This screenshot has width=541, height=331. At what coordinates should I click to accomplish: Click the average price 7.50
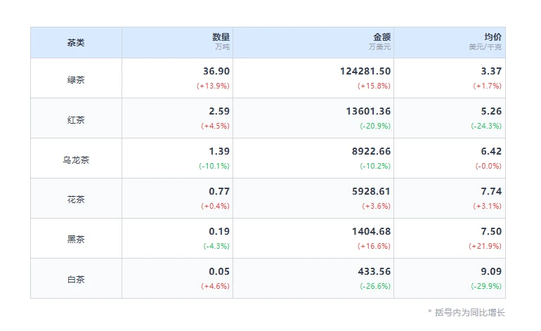pos(491,231)
